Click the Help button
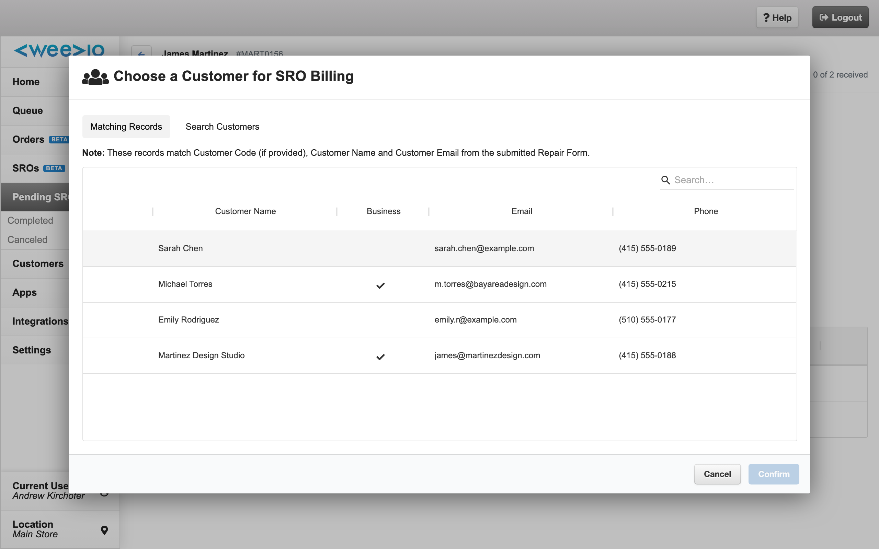The width and height of the screenshot is (879, 549). 777,17
